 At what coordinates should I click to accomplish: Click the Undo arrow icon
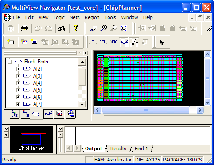pyautogui.click(x=38, y=28)
